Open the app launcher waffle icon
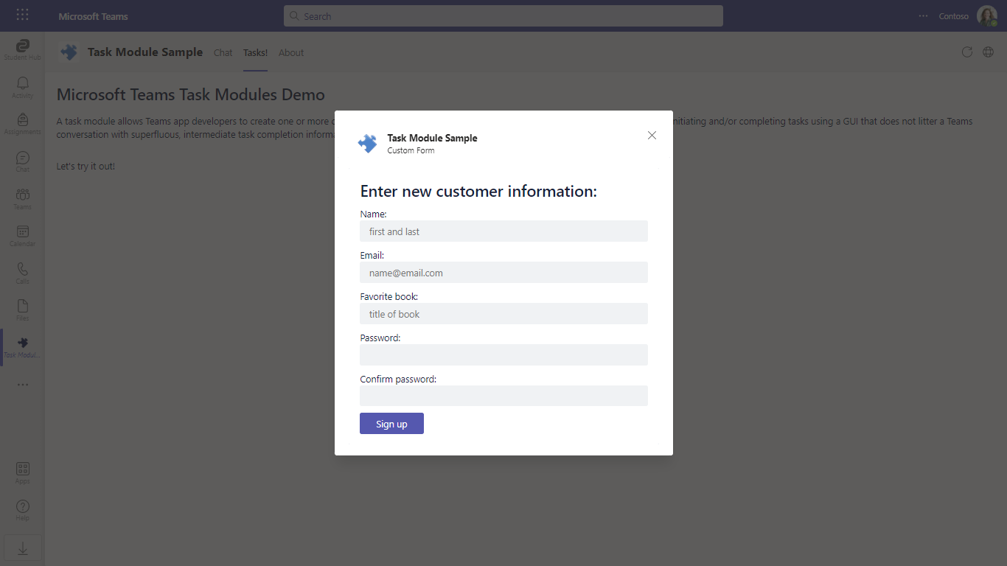This screenshot has width=1007, height=566. (23, 15)
